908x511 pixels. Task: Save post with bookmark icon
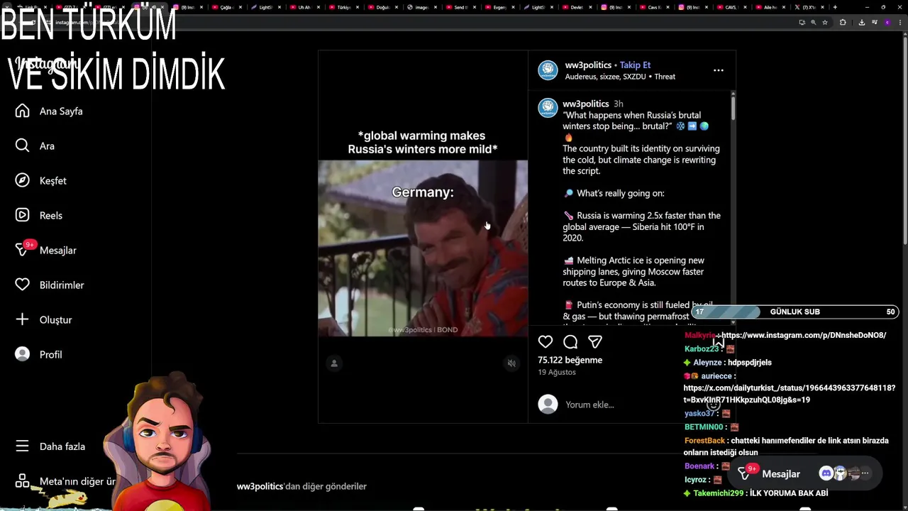click(x=719, y=342)
